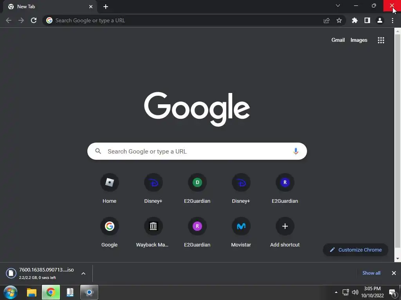Open the share this page icon

click(x=327, y=21)
